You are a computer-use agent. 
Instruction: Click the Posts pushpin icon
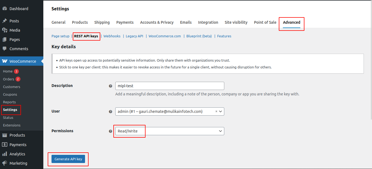pos(5,21)
